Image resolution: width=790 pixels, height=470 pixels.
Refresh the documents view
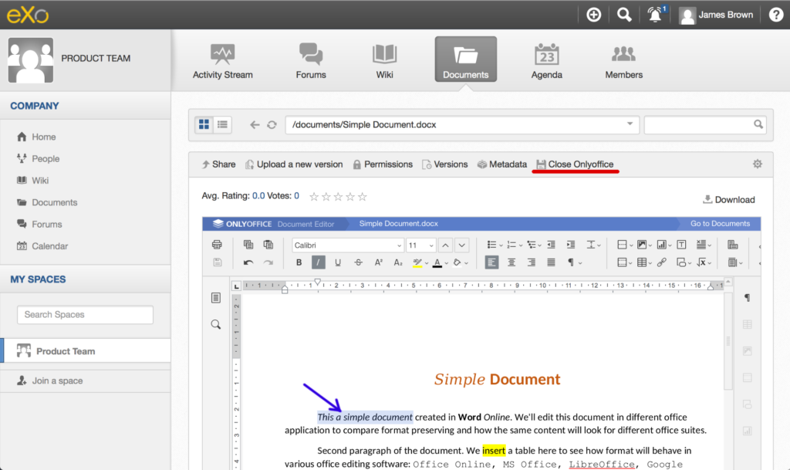[272, 124]
